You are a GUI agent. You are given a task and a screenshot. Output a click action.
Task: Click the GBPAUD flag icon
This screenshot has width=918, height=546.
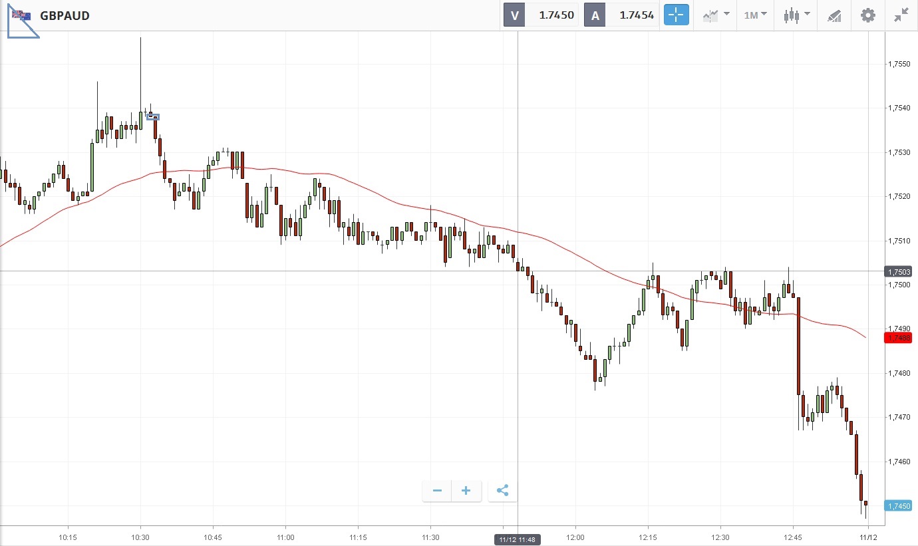click(x=21, y=15)
